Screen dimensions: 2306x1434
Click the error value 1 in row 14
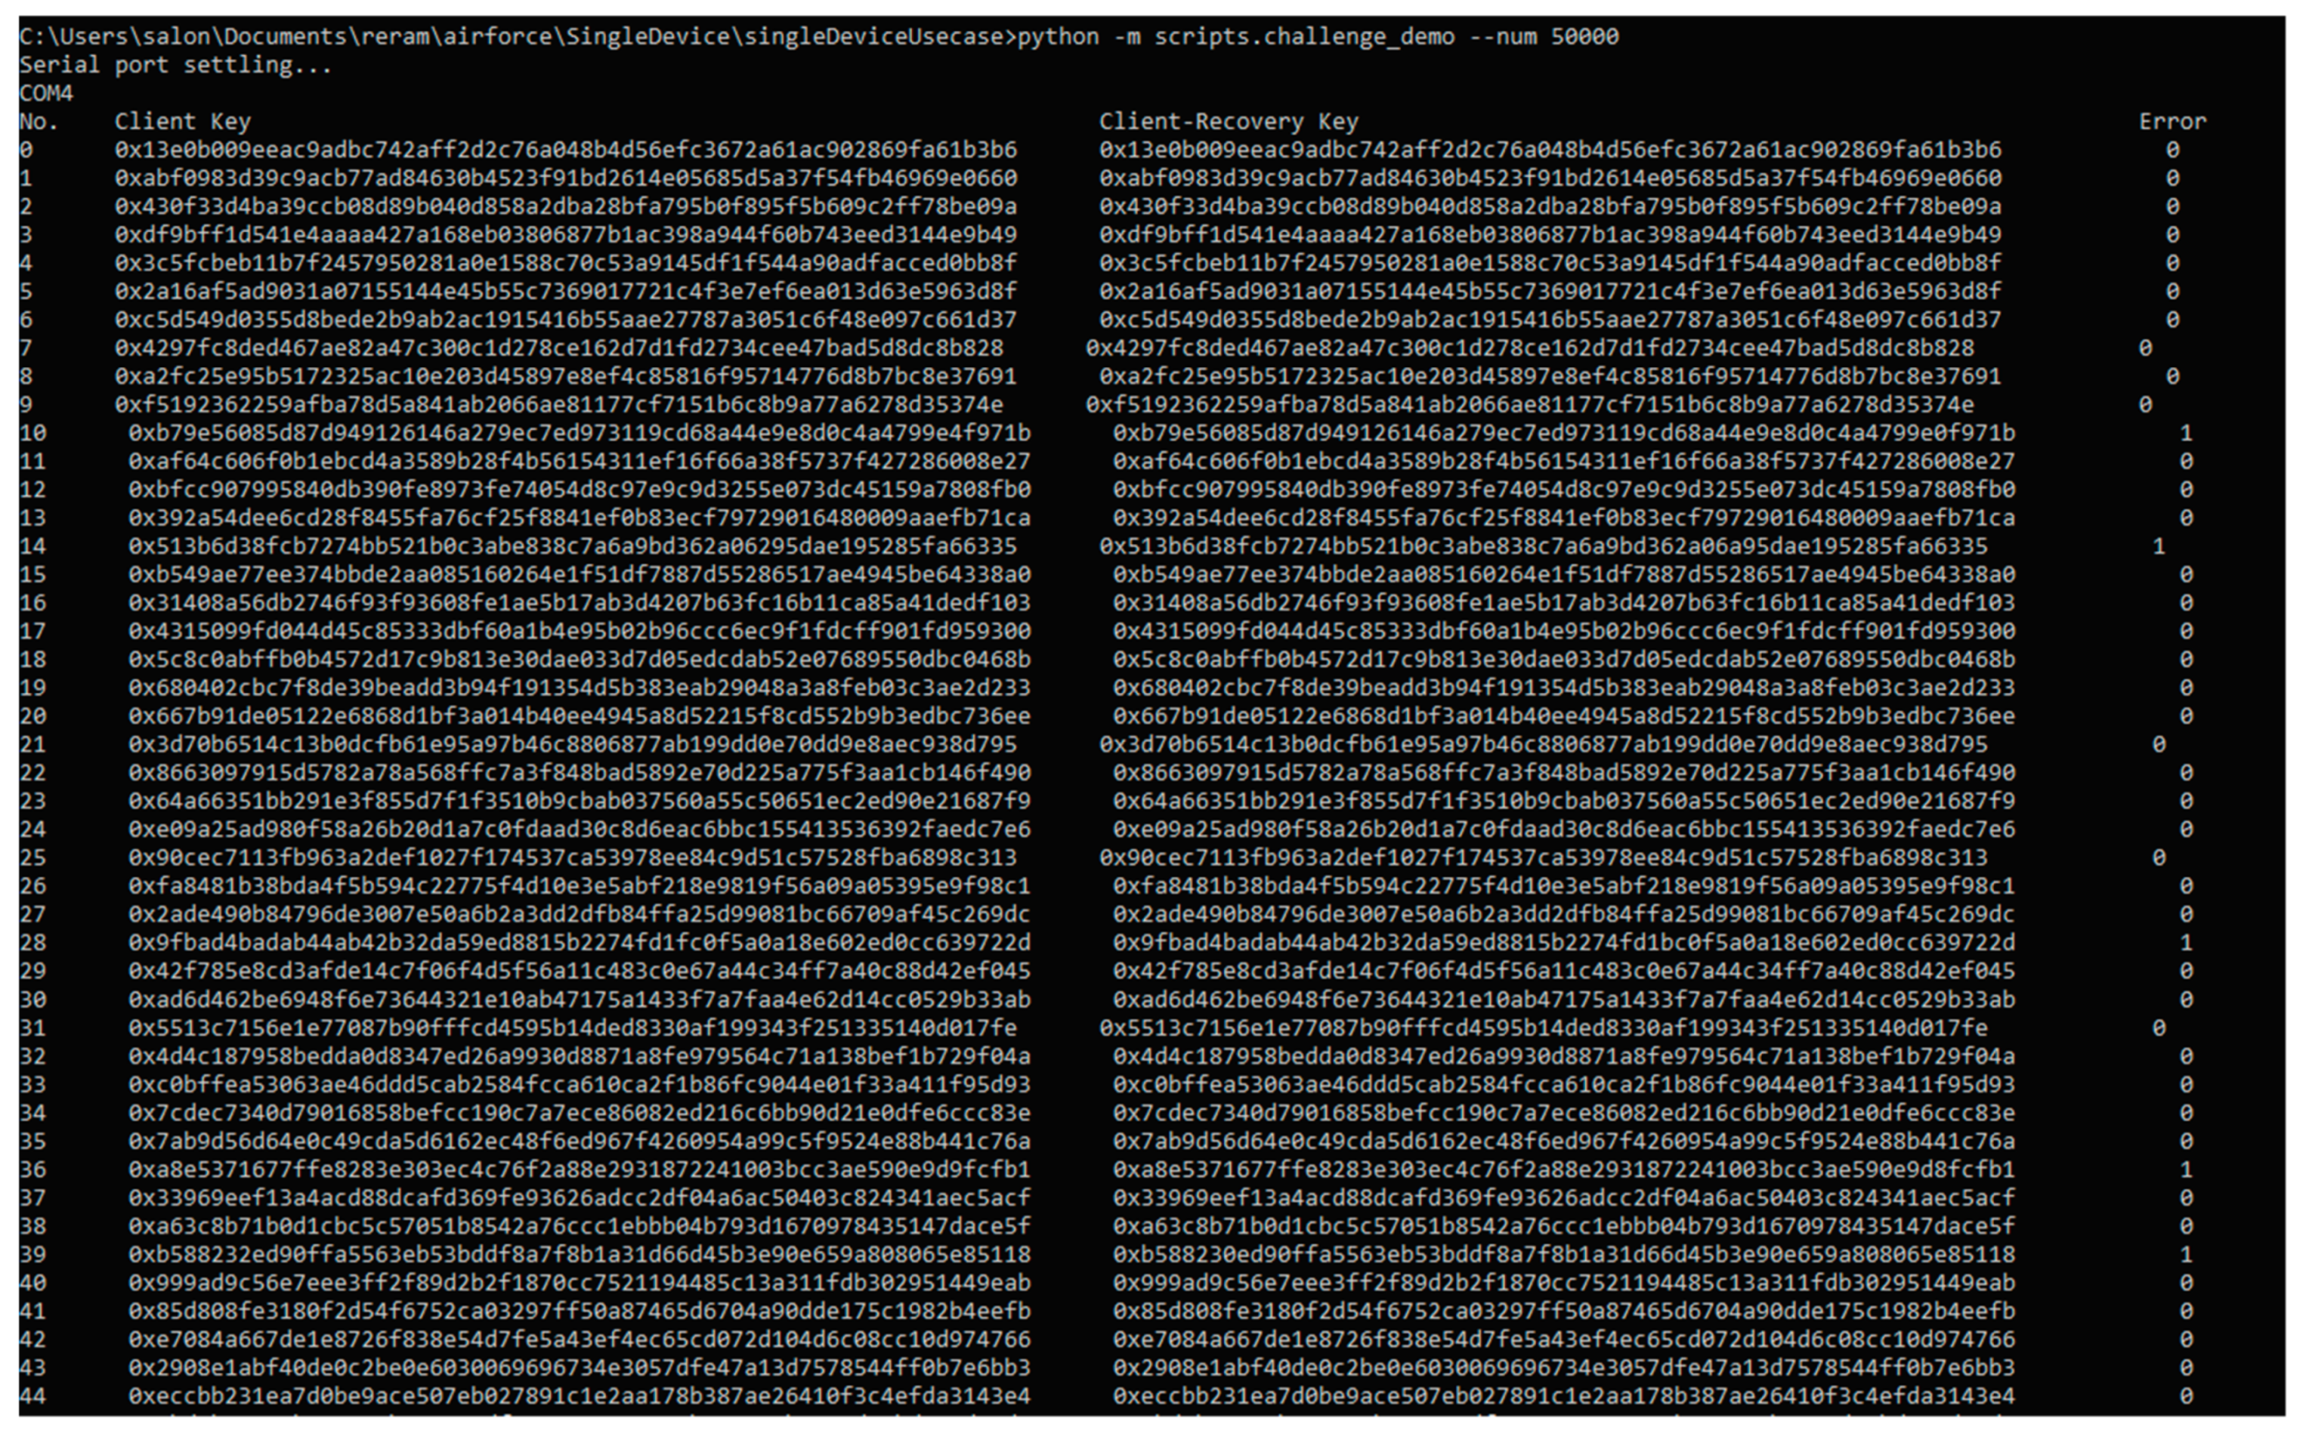(2159, 546)
